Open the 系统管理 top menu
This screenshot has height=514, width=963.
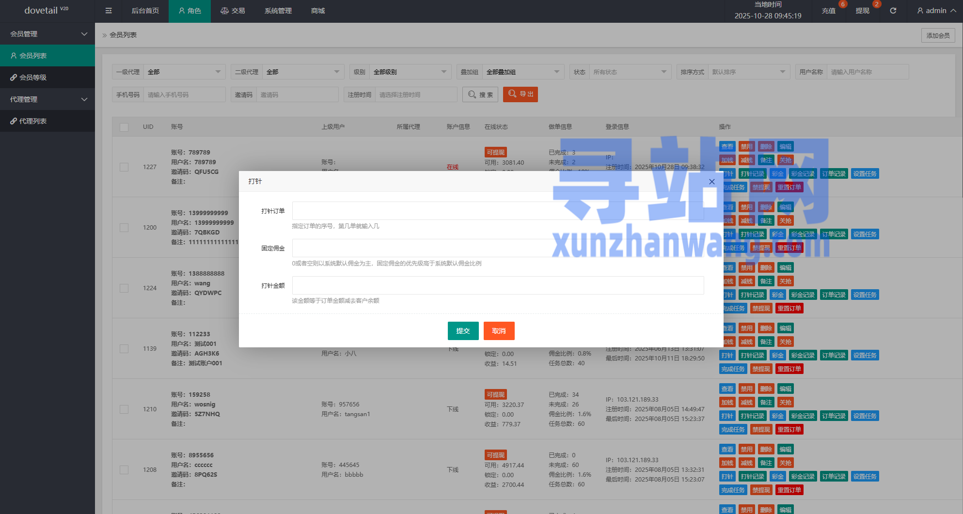coord(278,11)
